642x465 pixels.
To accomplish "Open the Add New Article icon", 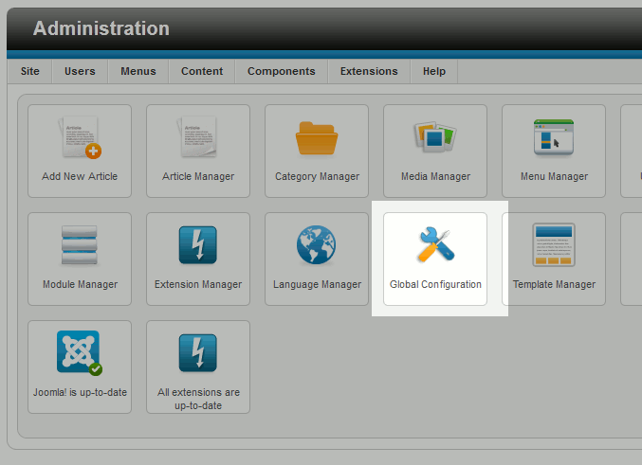I will (x=80, y=137).
